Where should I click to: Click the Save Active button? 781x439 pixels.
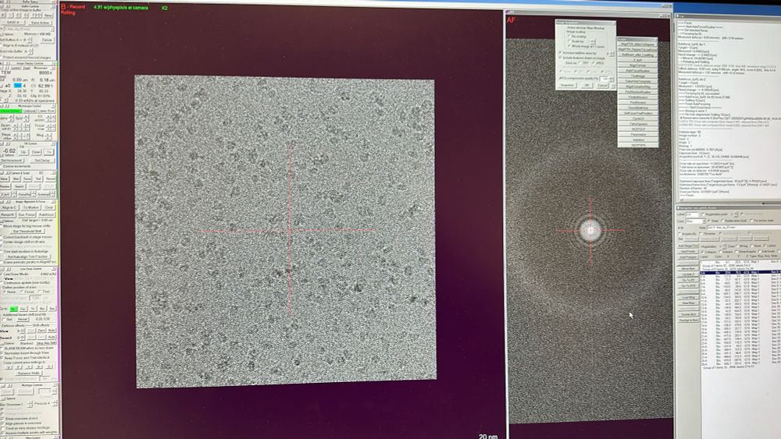pos(40,23)
